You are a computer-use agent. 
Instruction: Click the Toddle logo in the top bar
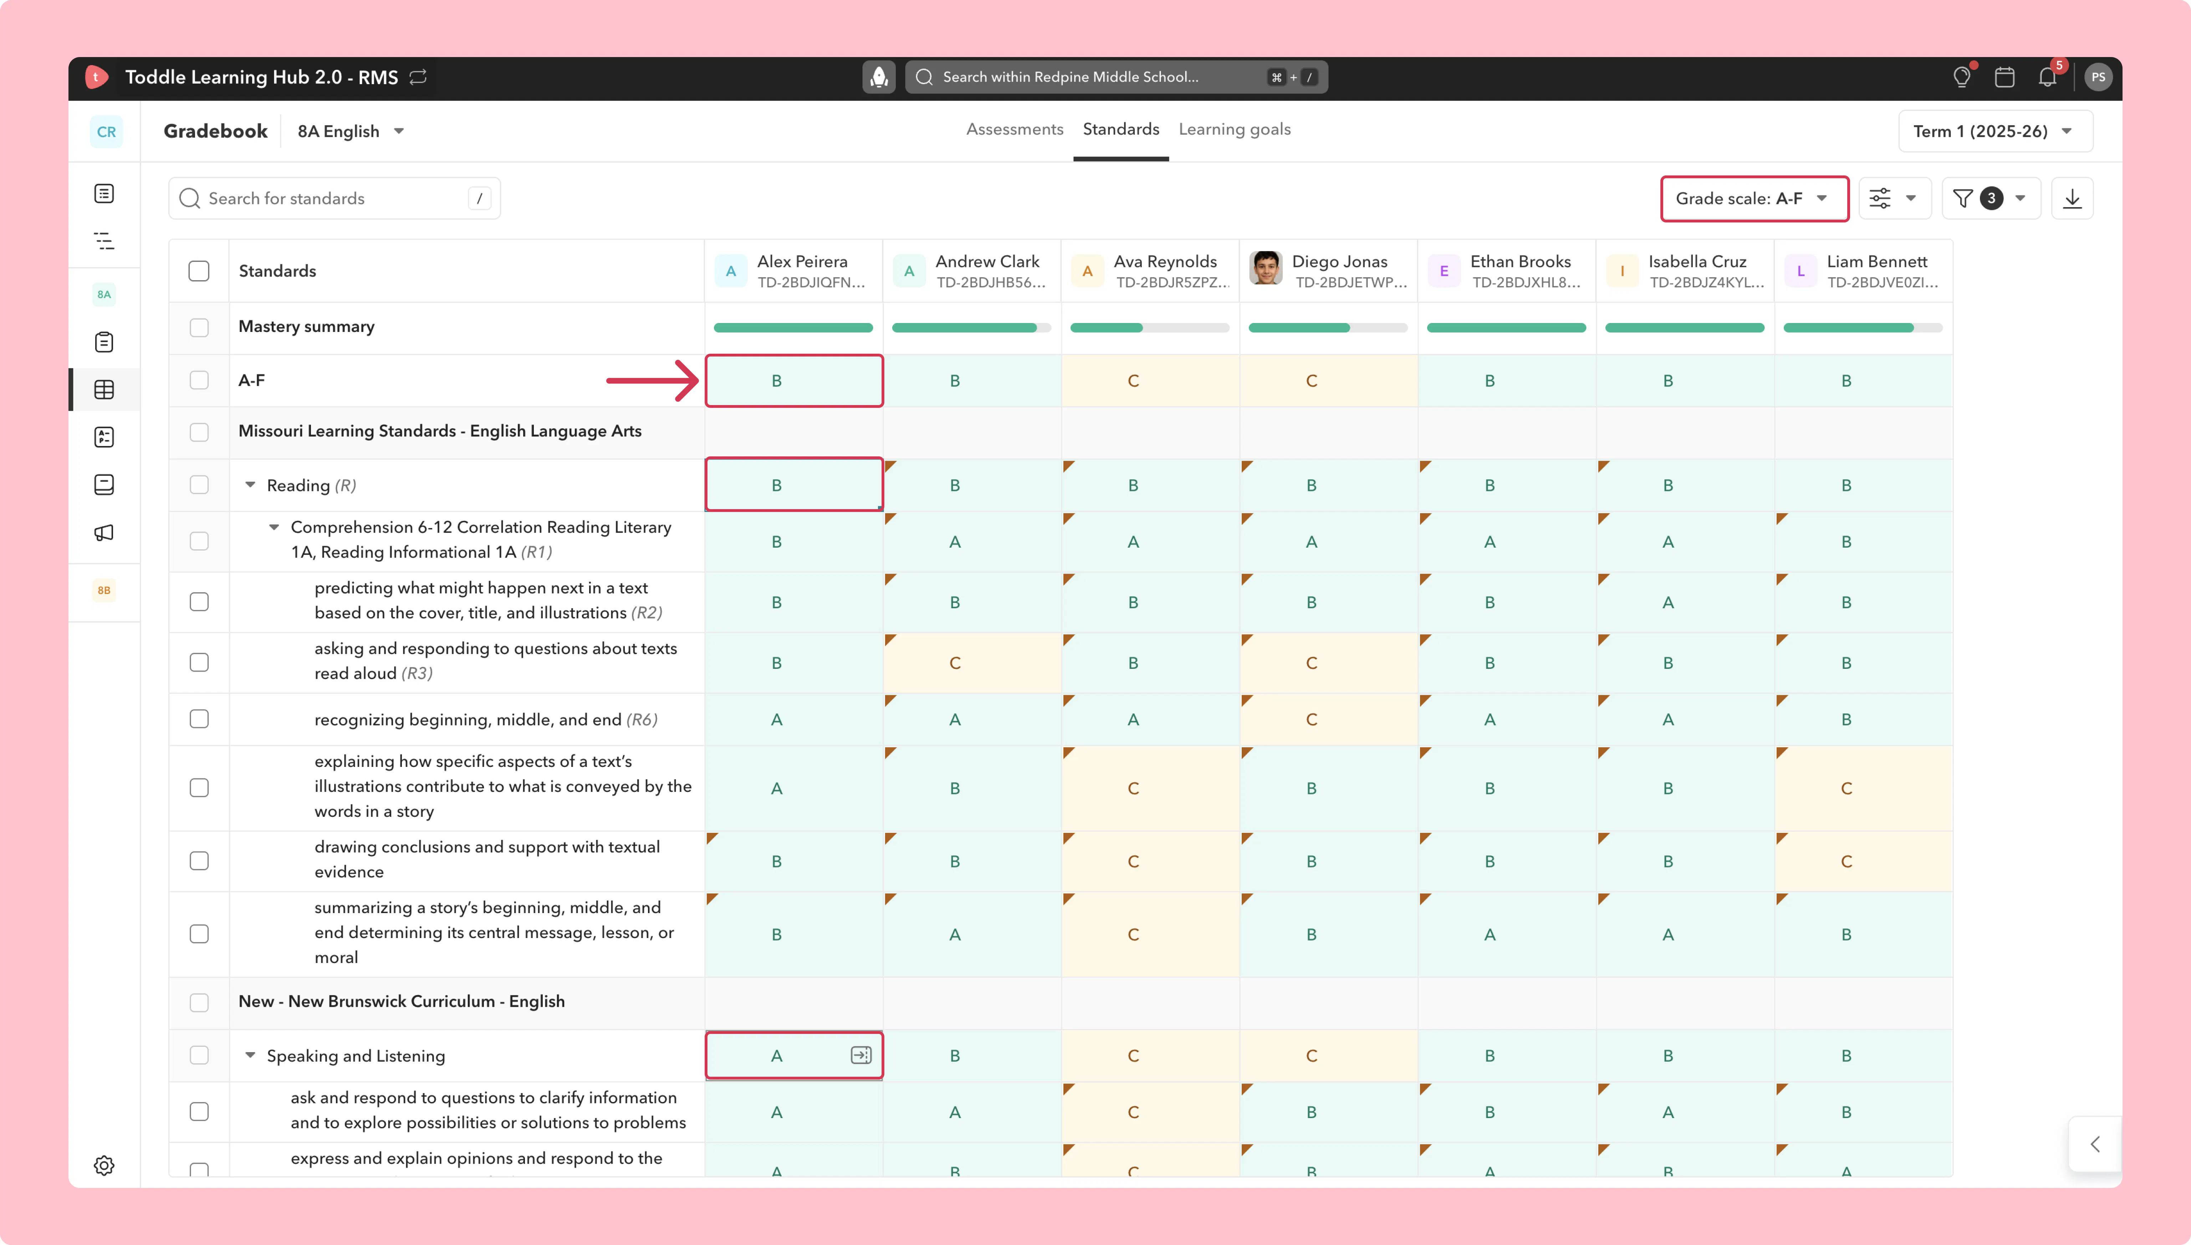click(x=96, y=77)
